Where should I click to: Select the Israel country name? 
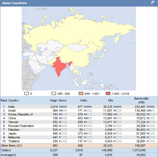coord(12,111)
